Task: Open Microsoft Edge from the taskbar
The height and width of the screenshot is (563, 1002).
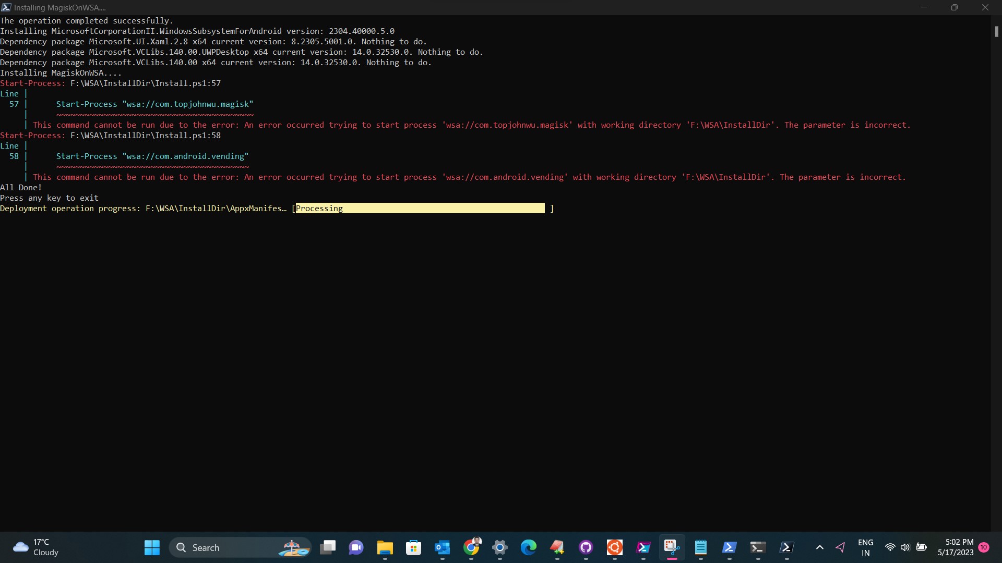Action: coord(529,547)
